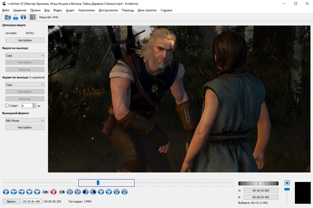Show video information via the blue info icon

click(23, 17)
